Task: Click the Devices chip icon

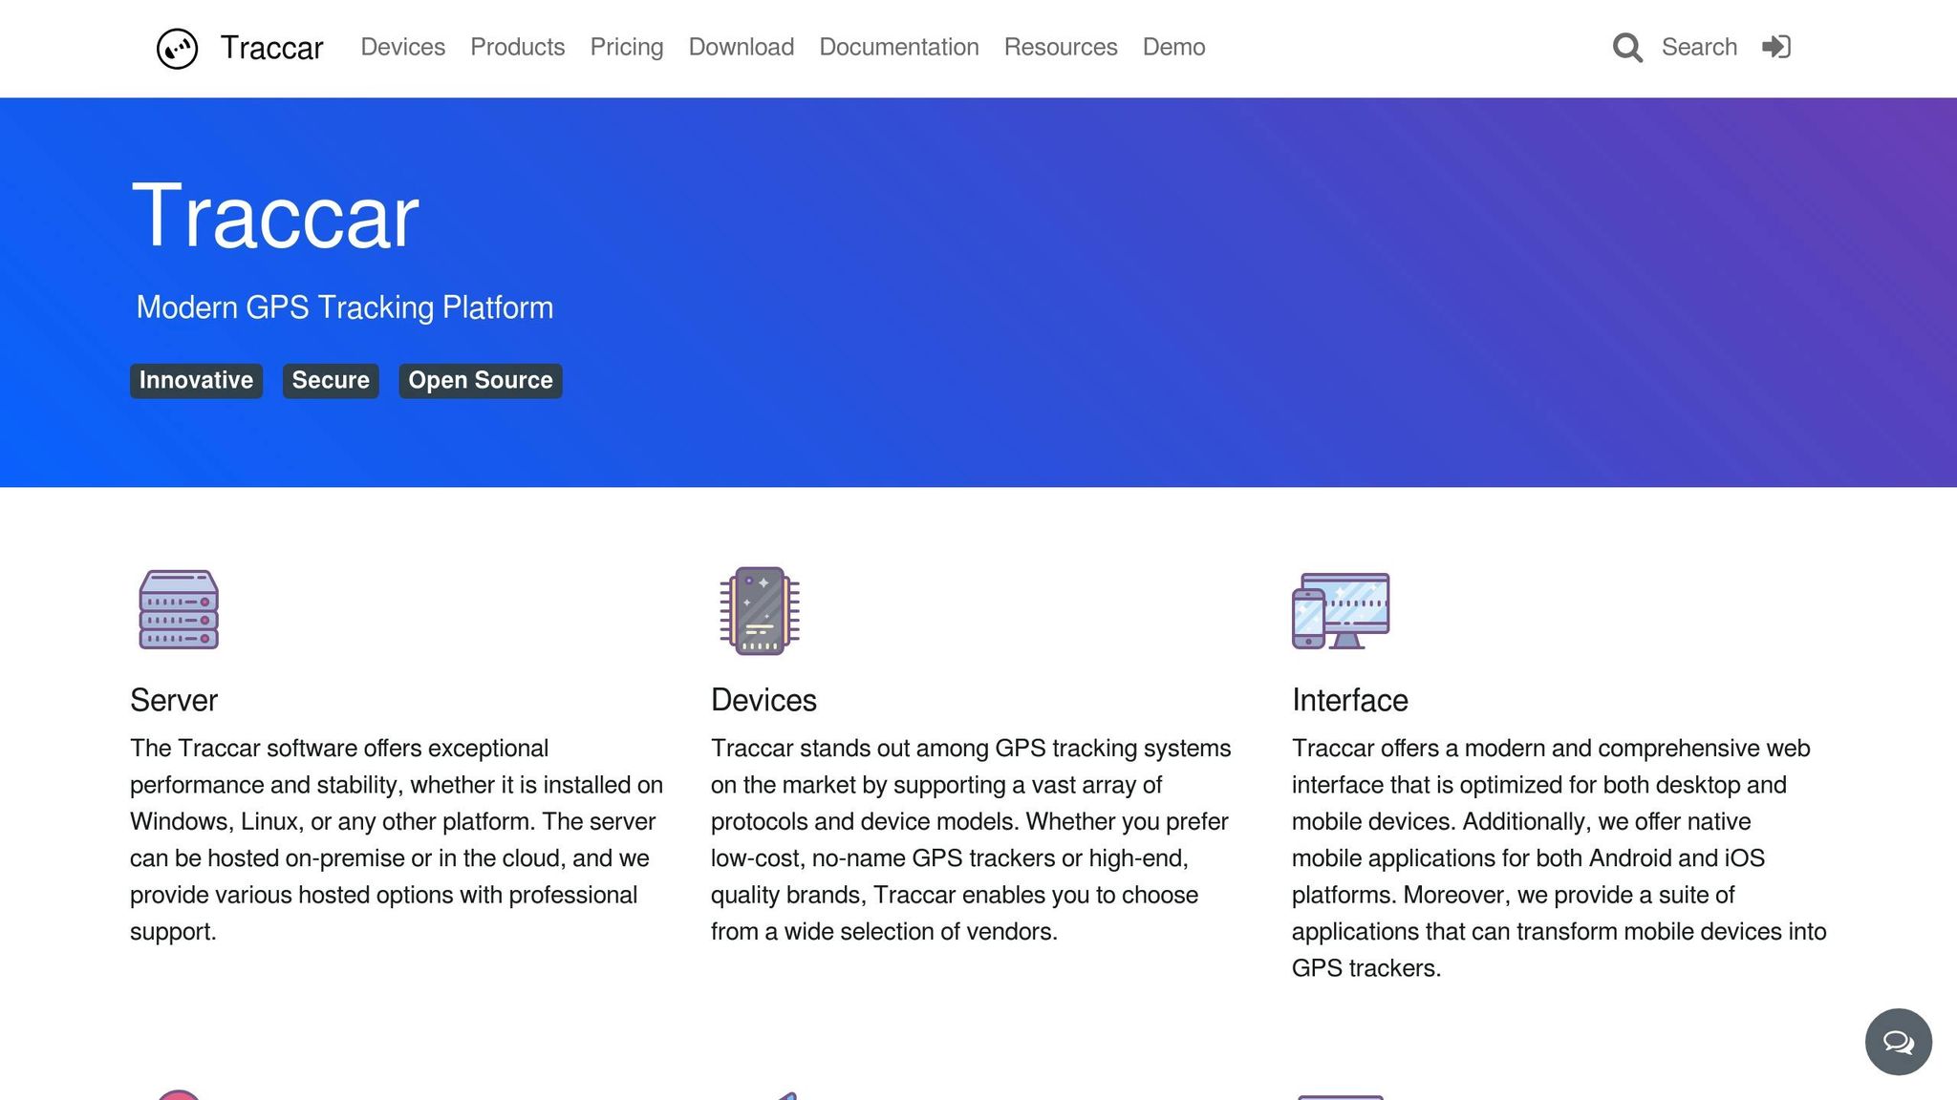Action: point(760,610)
